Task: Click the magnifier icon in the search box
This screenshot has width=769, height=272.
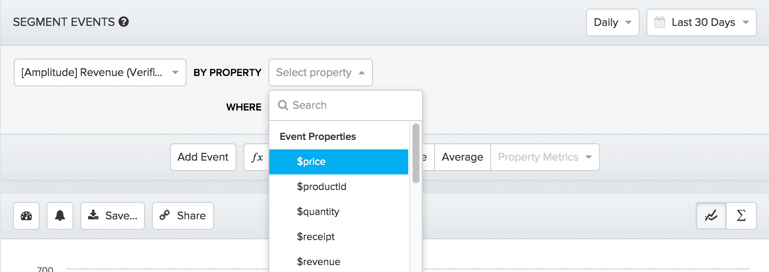Action: click(x=284, y=105)
